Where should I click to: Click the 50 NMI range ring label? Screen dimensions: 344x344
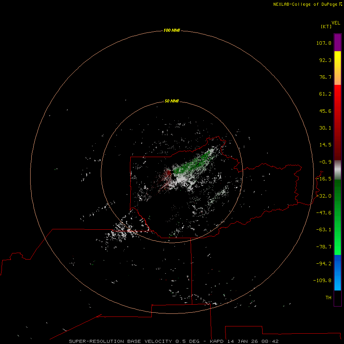click(x=172, y=101)
